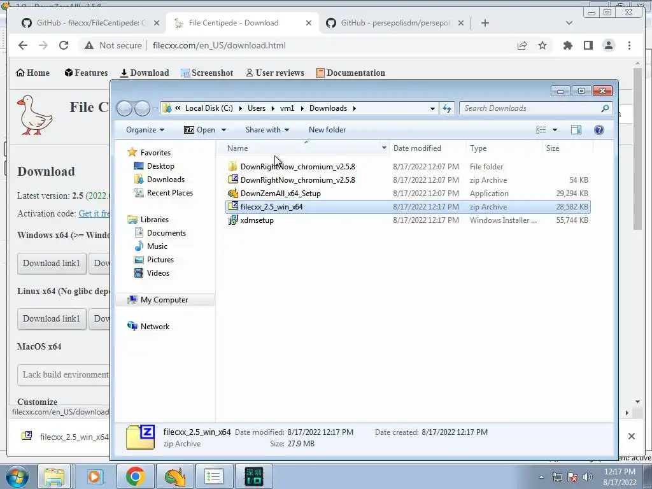Open File Explorer taskbar icon
This screenshot has width=652, height=489.
pyautogui.click(x=54, y=476)
